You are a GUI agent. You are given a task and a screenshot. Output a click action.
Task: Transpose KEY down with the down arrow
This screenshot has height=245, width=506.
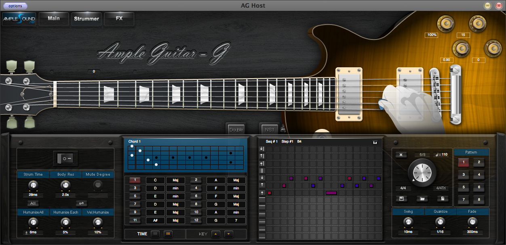pos(229,234)
